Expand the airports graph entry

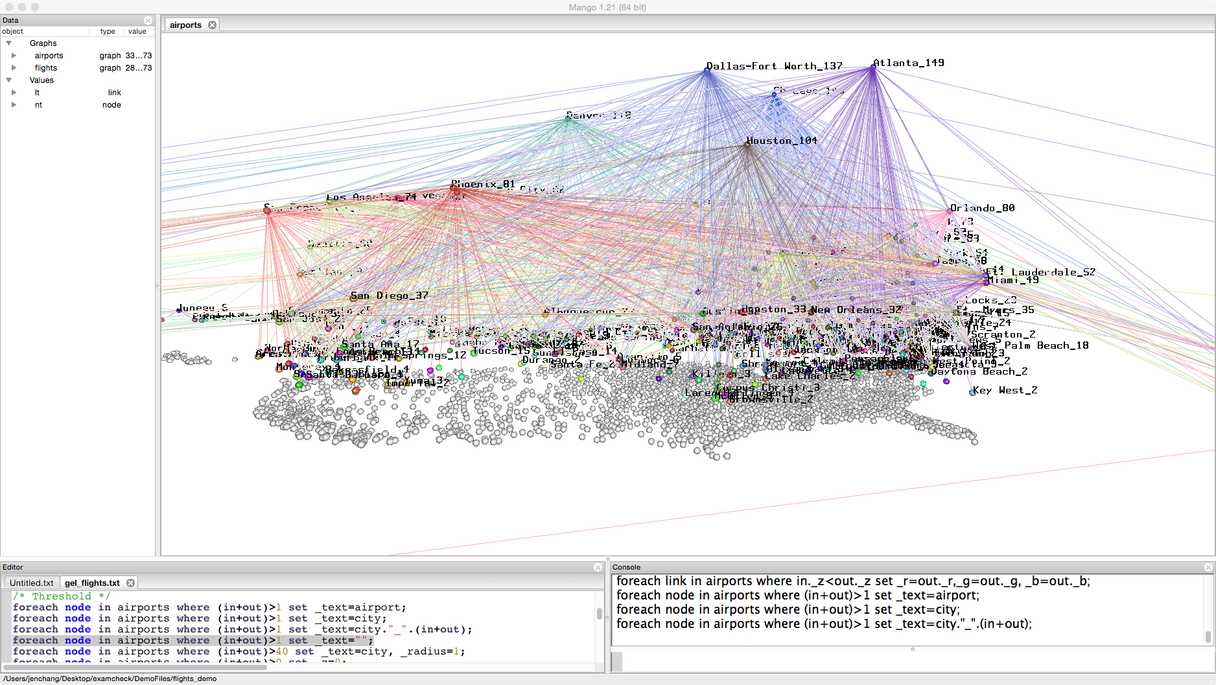click(14, 56)
